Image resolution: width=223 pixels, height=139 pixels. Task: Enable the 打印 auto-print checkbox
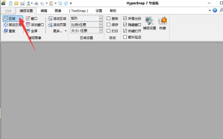coord(108,31)
